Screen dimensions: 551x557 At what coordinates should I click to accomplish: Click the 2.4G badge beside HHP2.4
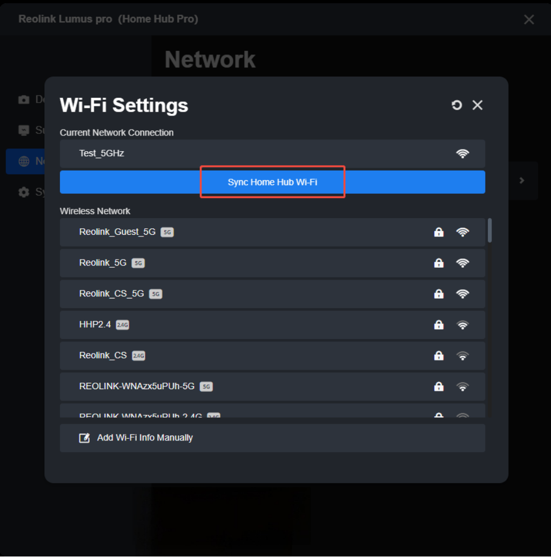click(123, 325)
